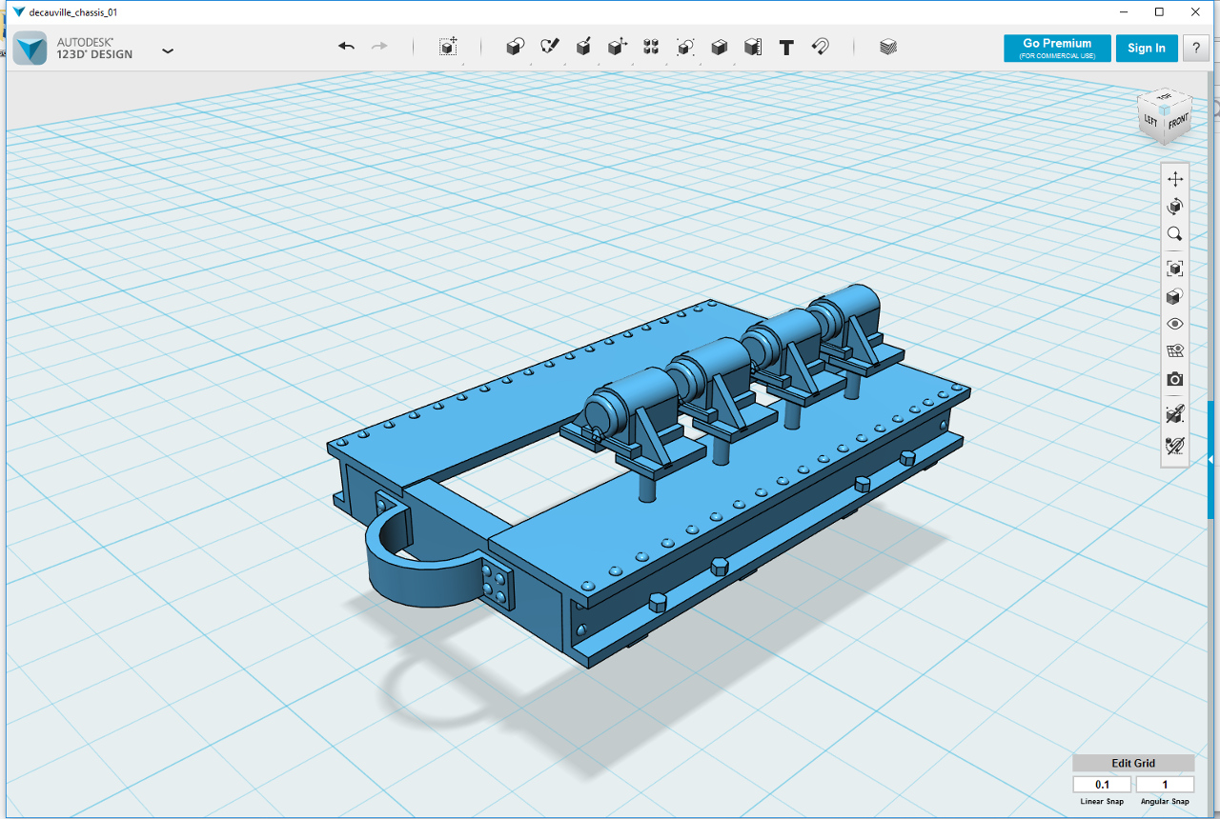Toggle grid visibility icon in navigation bar
Viewport: 1220px width, 819px height.
coord(1175,351)
